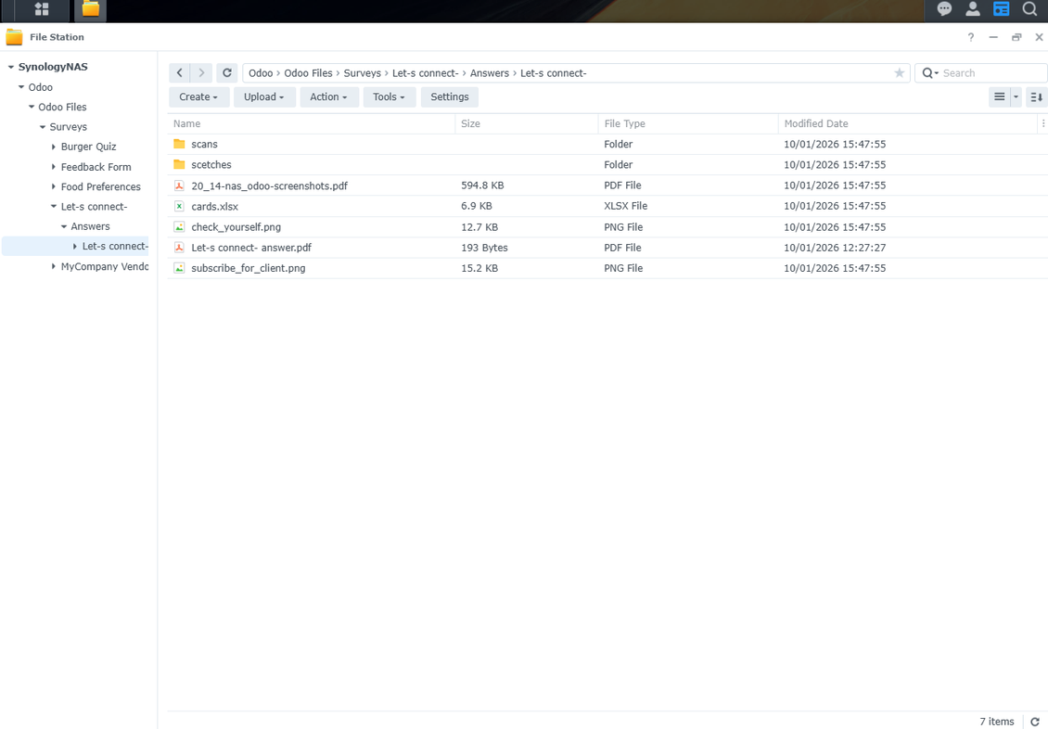
Task: Click the image icon of check_yourself.png
Action: 179,226
